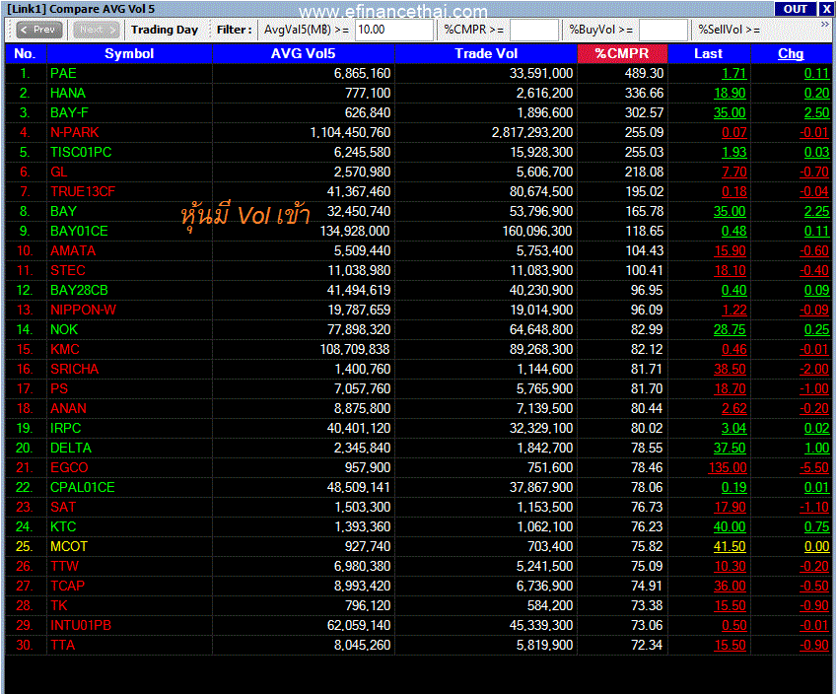Select symbol TCAP
Viewport: 837px width, 694px height.
tap(67, 587)
